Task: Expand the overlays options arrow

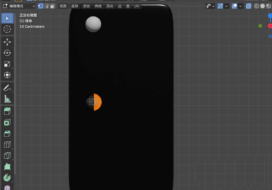Action: click(240, 6)
